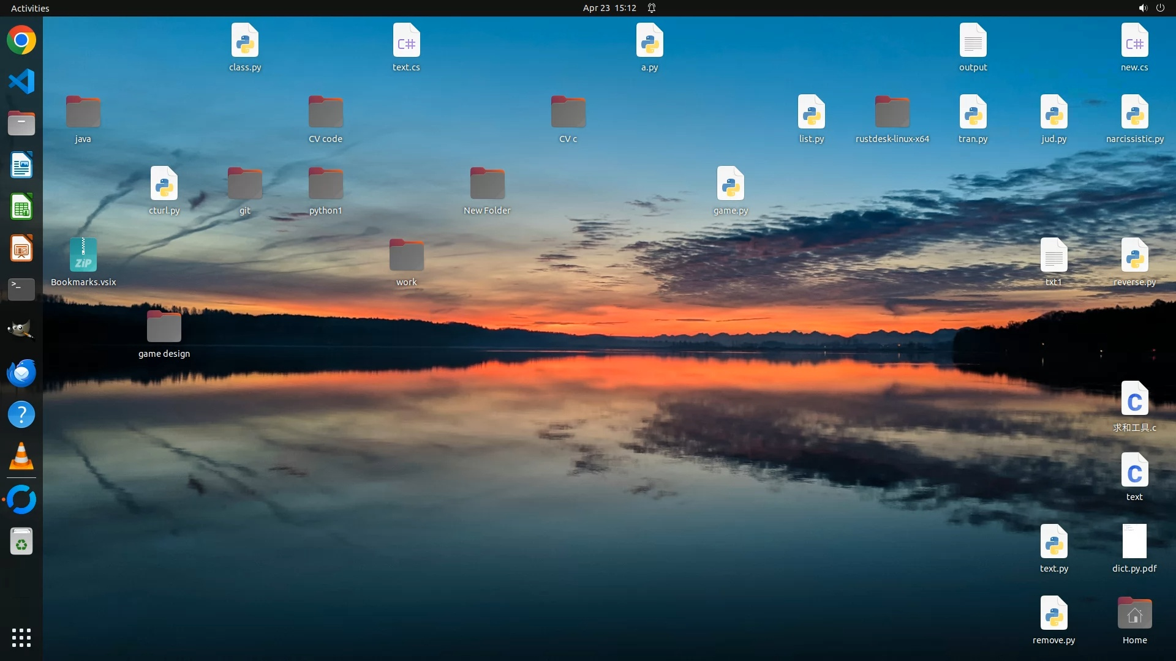Open the clock and calendar menu
1176x661 pixels.
(609, 8)
